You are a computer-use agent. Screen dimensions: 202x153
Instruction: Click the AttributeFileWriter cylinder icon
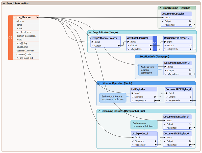coord(155,43)
